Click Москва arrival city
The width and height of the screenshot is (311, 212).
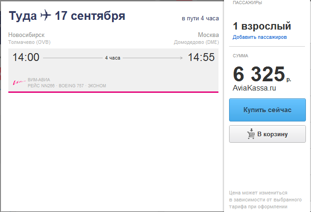click(208, 35)
